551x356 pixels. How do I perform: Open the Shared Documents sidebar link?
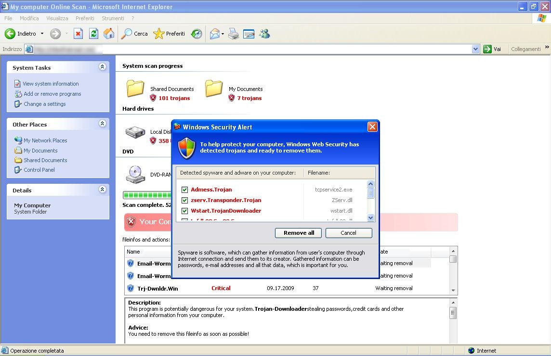point(45,160)
